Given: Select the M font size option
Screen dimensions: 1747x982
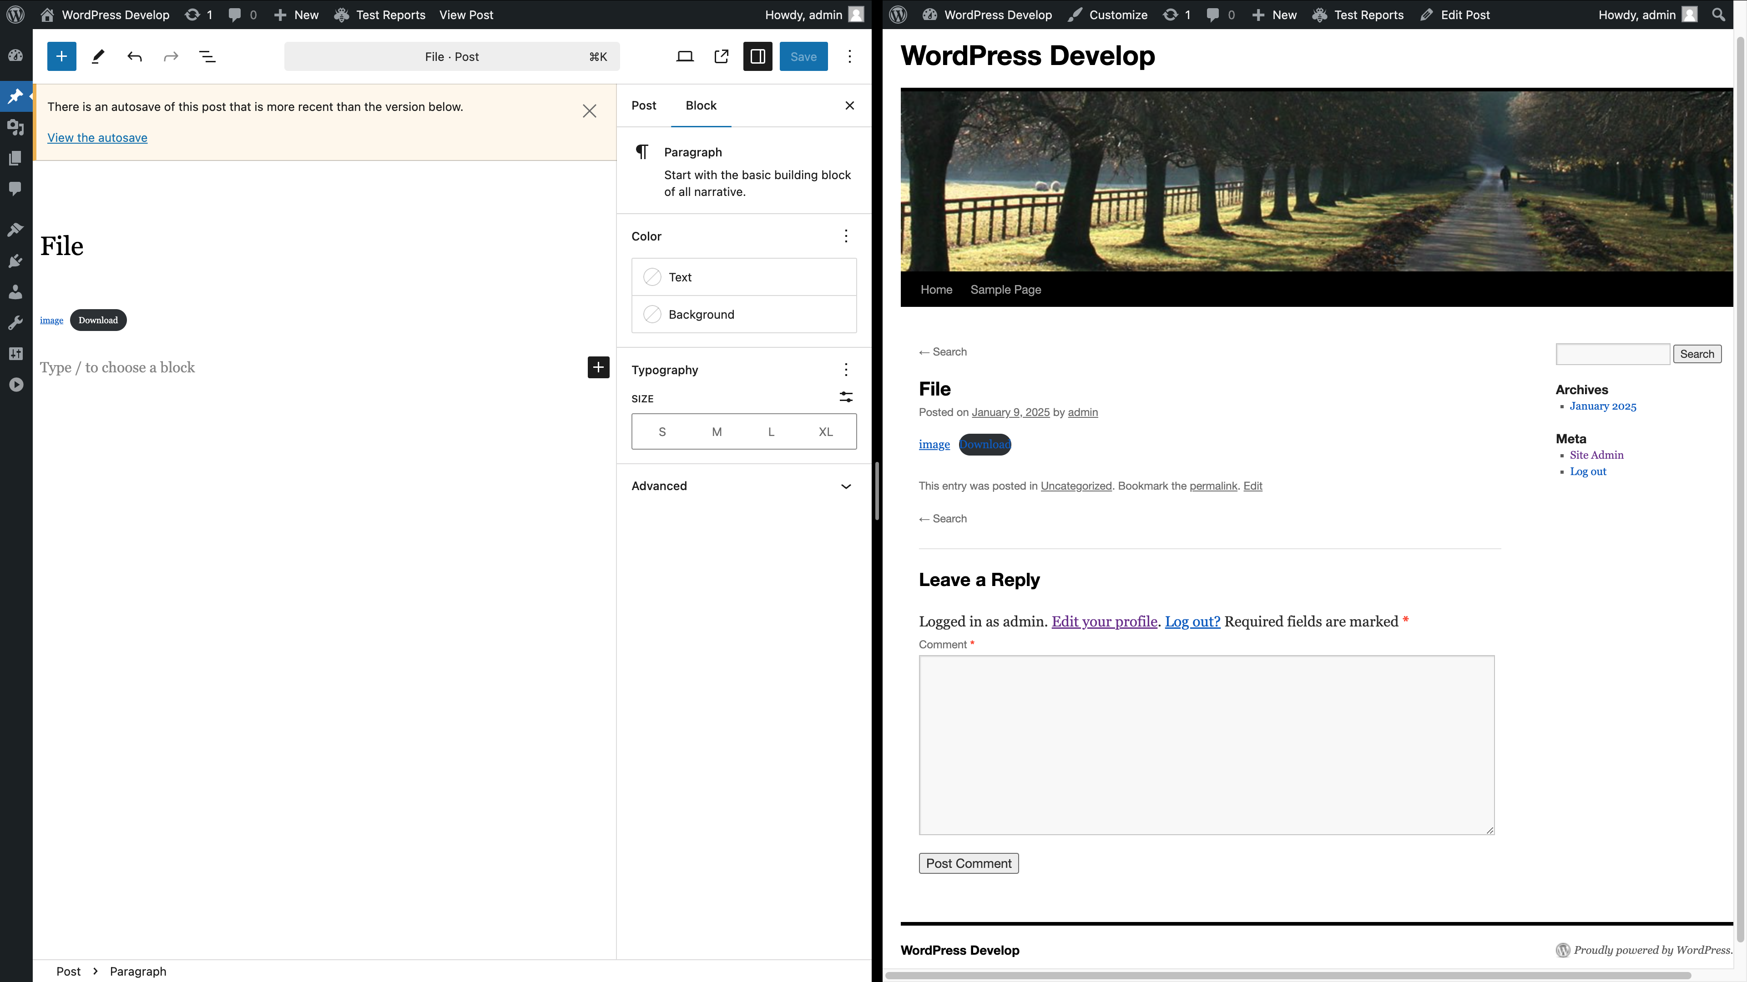Looking at the screenshot, I should coord(716,432).
